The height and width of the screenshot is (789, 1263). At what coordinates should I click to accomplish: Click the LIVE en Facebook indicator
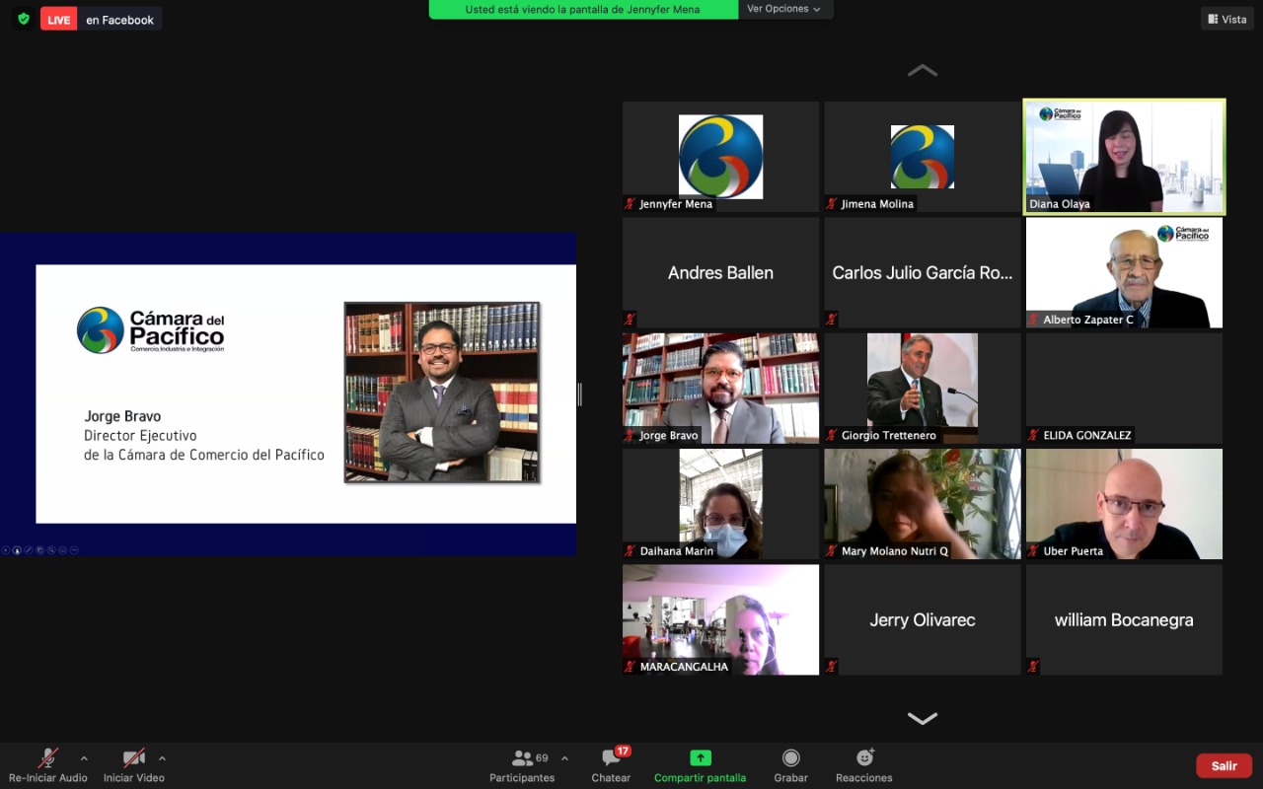101,19
